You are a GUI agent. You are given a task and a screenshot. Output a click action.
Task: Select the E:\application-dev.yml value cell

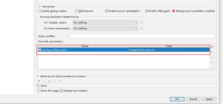click(x=169, y=50)
